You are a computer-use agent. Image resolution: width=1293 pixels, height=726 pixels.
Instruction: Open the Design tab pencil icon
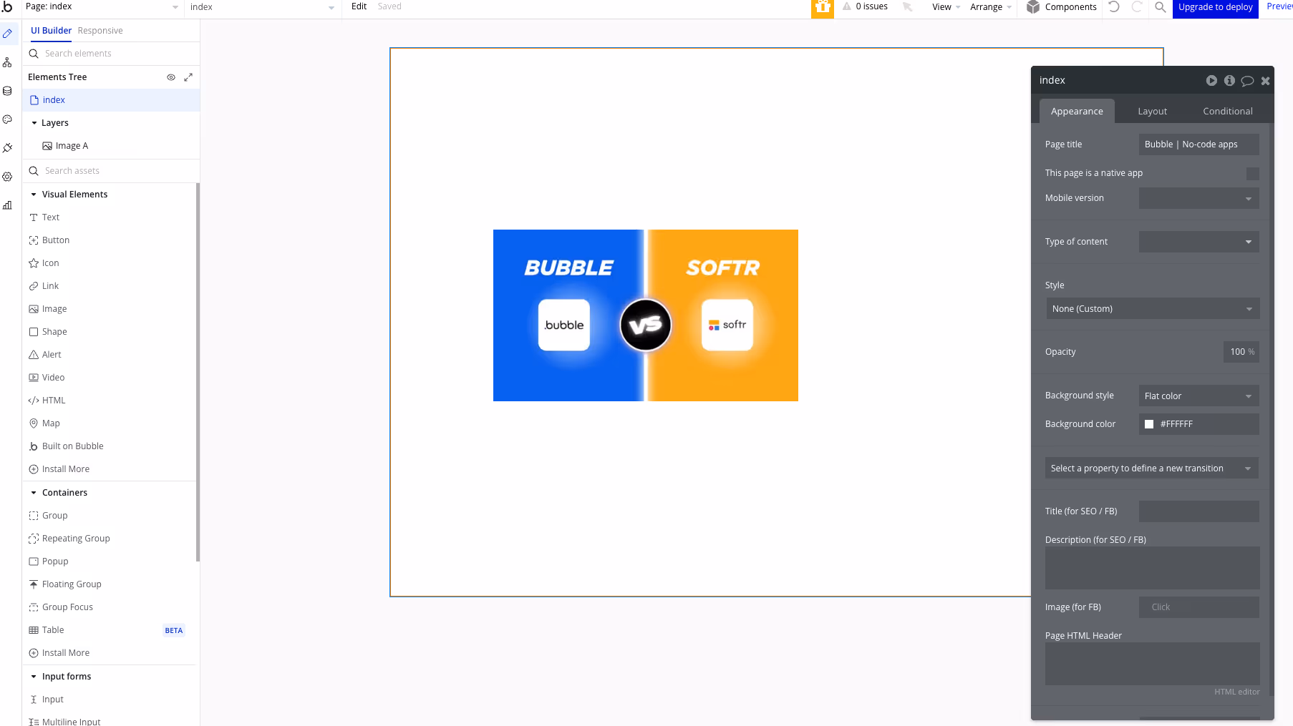click(x=7, y=34)
